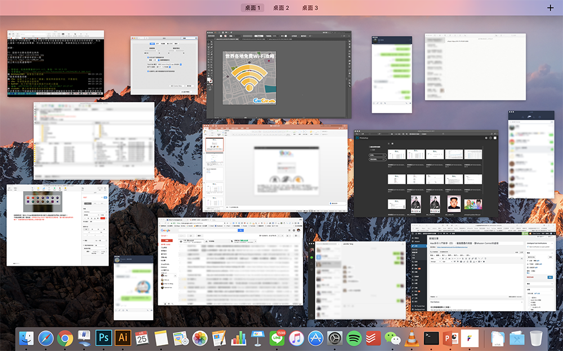
Task: Launch Pages from the Dock
Action: tap(219, 338)
